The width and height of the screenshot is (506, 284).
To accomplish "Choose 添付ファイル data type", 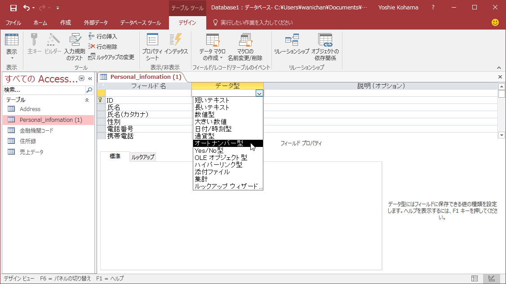I will coord(228,172).
